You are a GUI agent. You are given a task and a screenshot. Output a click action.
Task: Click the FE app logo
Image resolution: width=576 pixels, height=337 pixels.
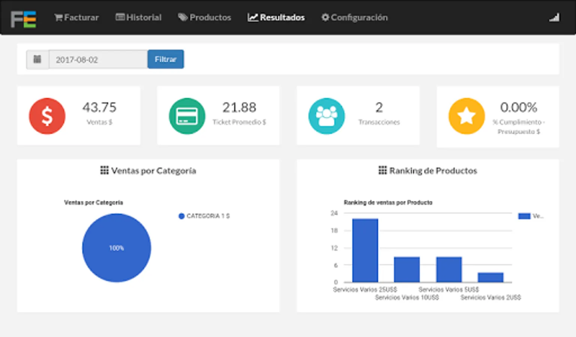(x=23, y=19)
